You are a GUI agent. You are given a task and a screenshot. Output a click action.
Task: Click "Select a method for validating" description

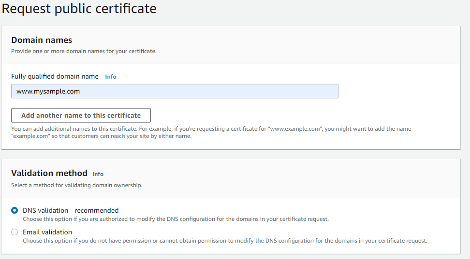pyautogui.click(x=76, y=185)
